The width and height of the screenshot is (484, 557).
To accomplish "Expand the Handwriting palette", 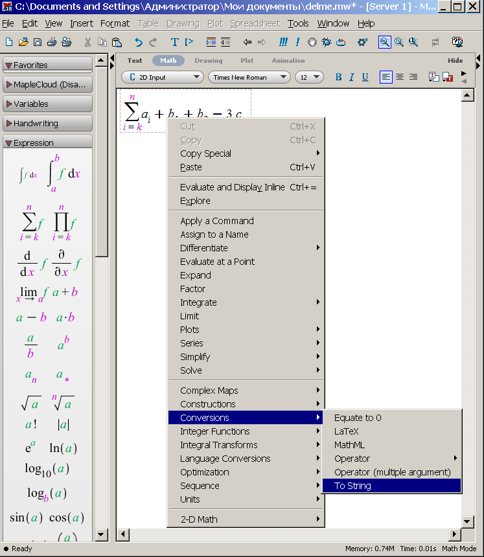I will click(x=47, y=124).
